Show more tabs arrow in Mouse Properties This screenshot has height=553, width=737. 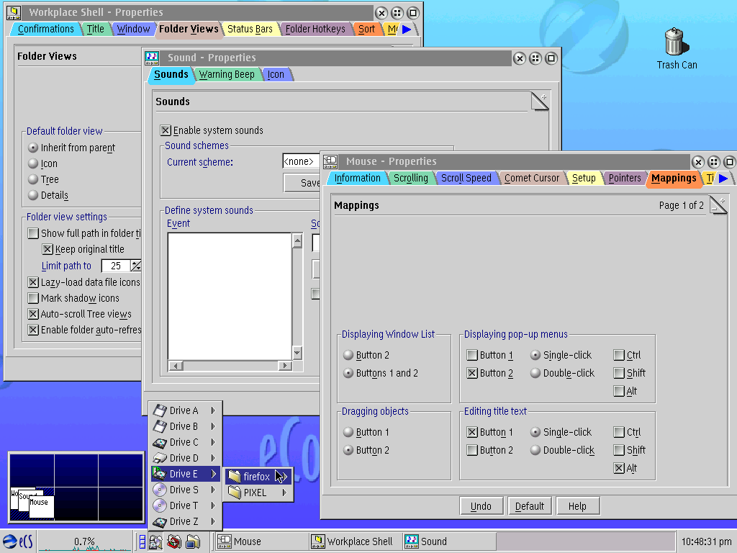723,179
